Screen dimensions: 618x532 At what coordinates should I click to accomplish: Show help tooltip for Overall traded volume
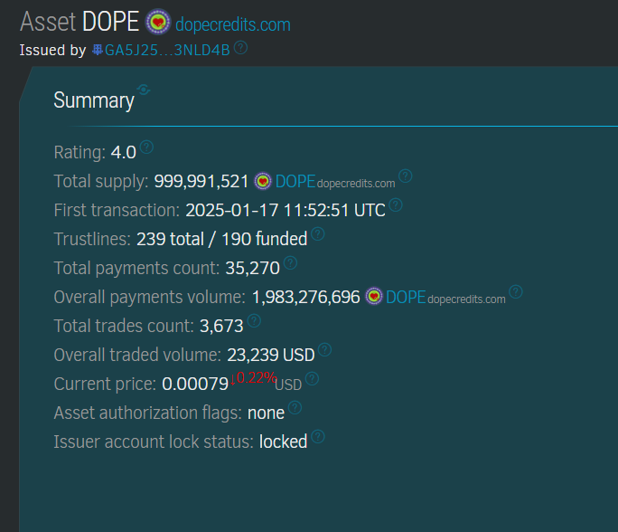pyautogui.click(x=324, y=349)
